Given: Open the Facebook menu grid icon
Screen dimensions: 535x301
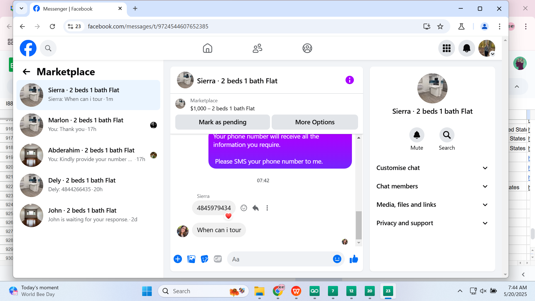Looking at the screenshot, I should pyautogui.click(x=447, y=48).
